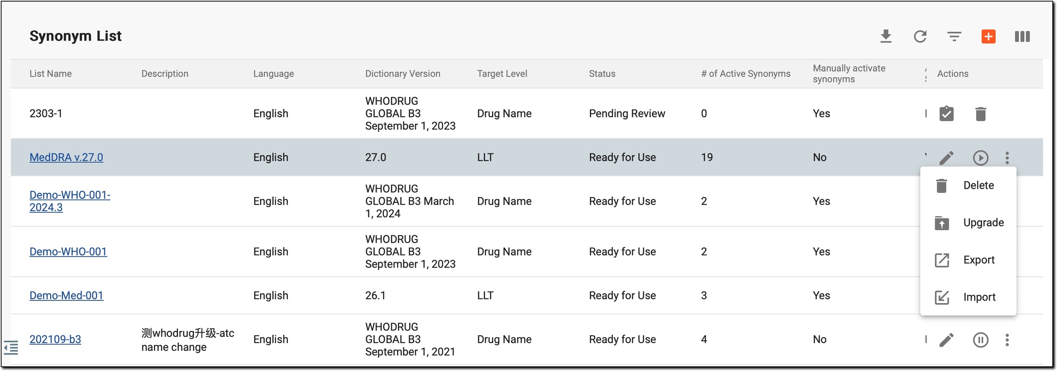Image resolution: width=1057 pixels, height=371 pixels.
Task: Click the Synonym List page title
Action: coord(75,36)
